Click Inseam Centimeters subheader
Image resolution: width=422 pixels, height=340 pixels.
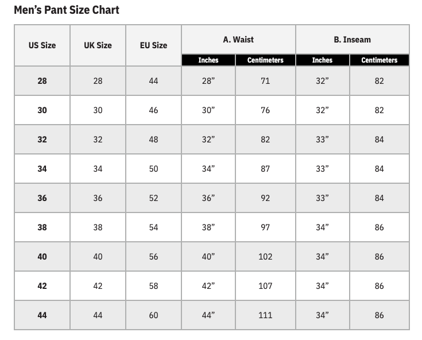[380, 60]
